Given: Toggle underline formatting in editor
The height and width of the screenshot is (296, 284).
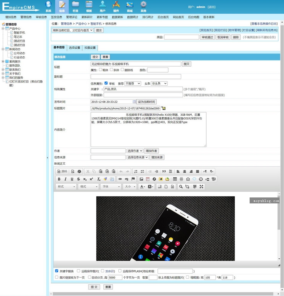Looking at the screenshot, I should click(x=72, y=179).
